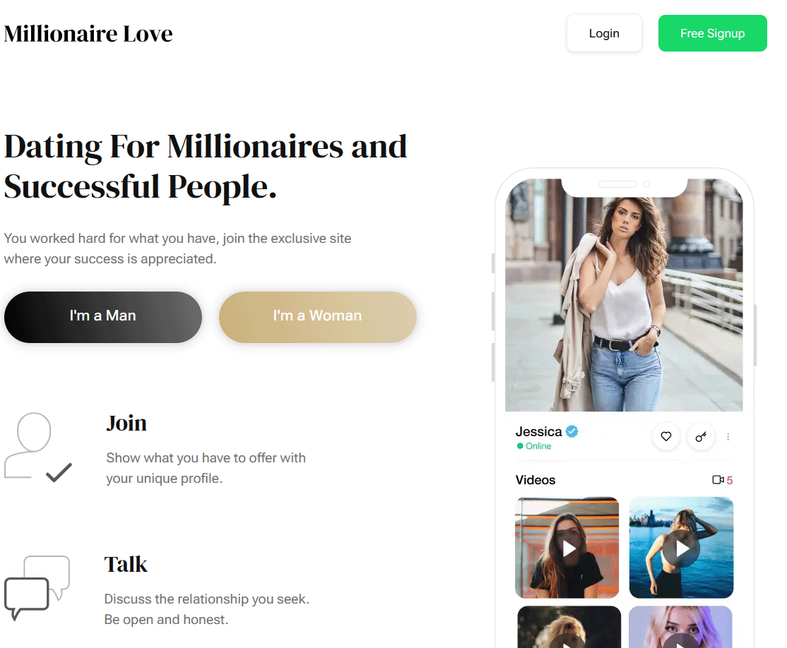The width and height of the screenshot is (787, 648).
Task: Select the I'm a Woman button
Action: 318,317
